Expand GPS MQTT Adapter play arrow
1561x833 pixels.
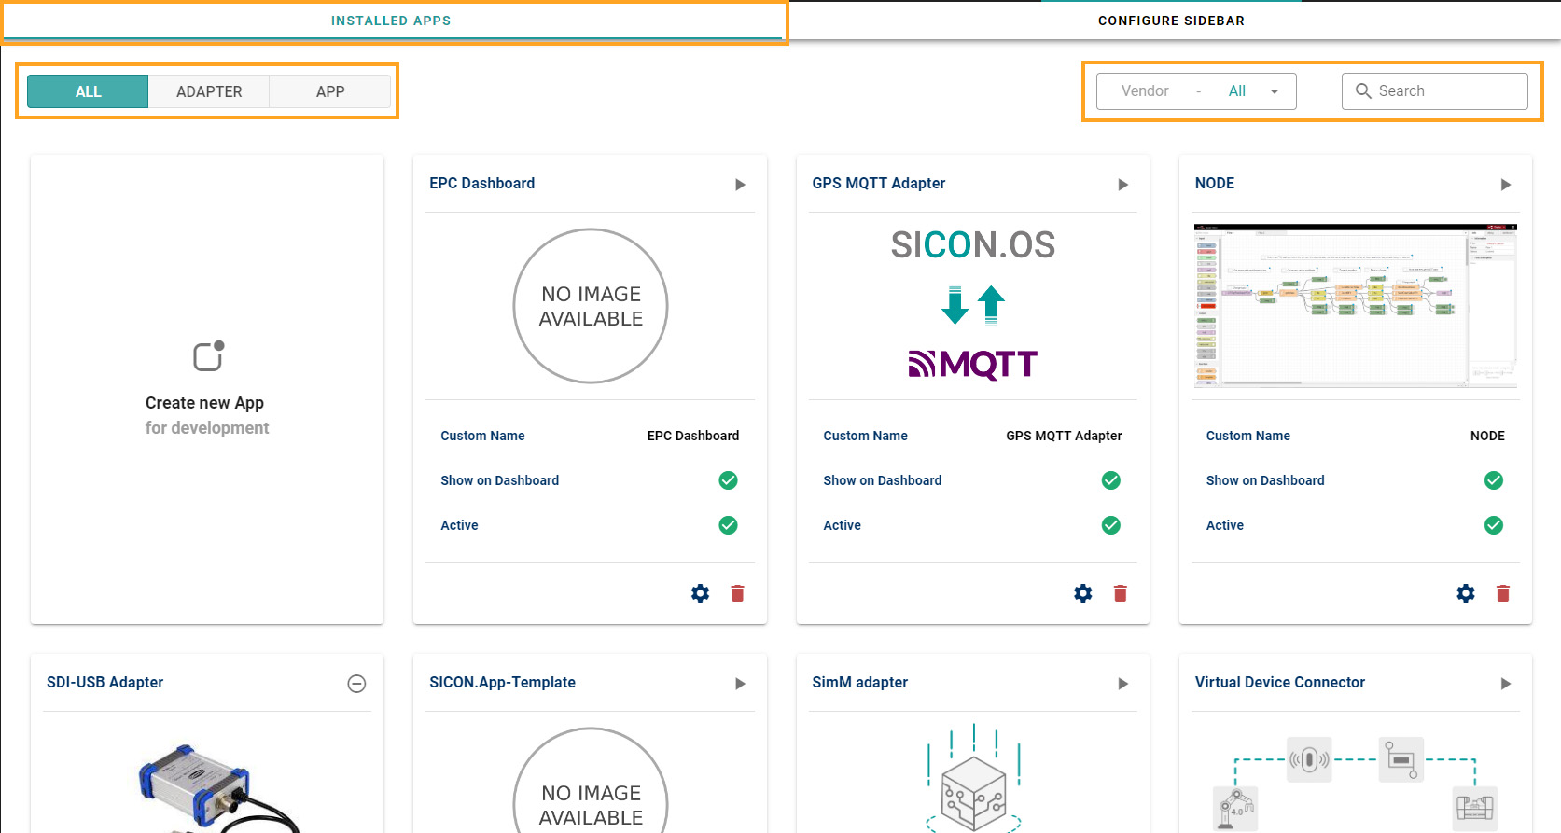[1122, 185]
